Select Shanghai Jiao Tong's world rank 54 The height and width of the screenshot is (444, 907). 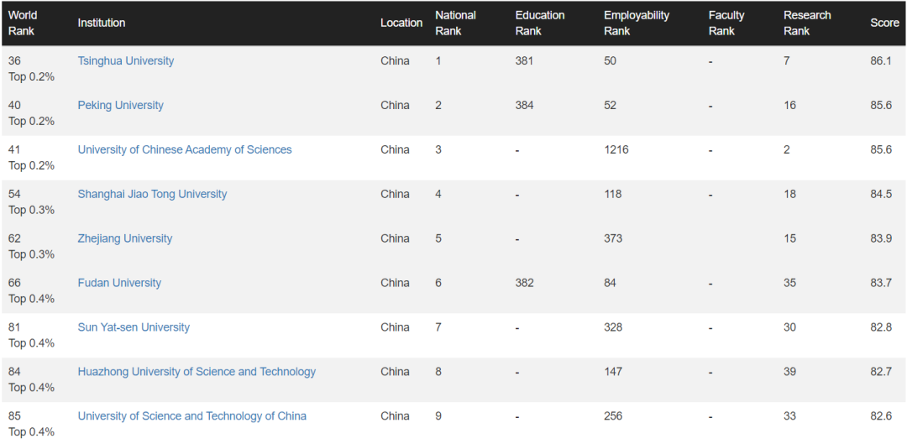tap(14, 194)
